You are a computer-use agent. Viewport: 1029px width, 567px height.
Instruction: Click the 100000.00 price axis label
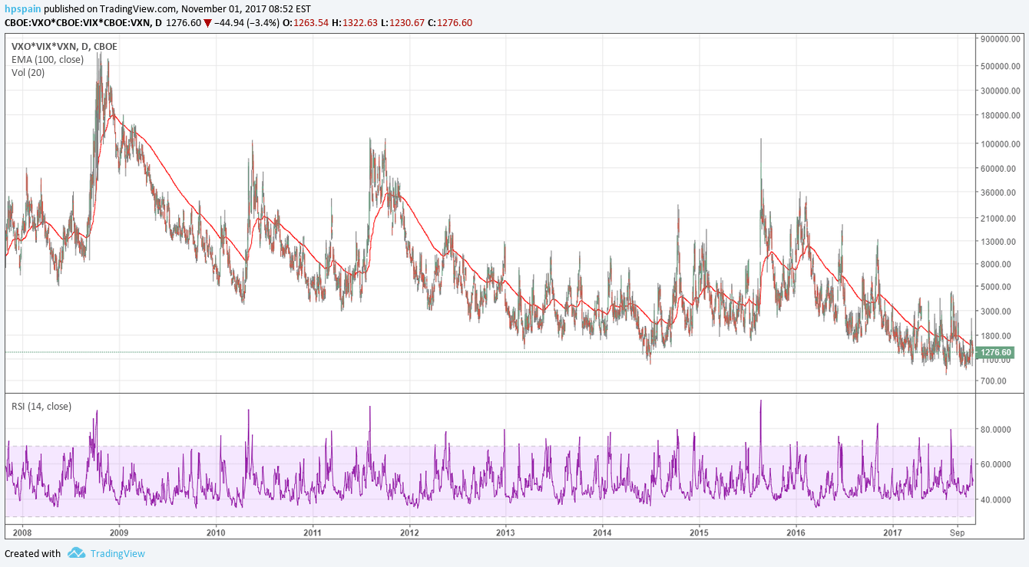[x=1001, y=143]
